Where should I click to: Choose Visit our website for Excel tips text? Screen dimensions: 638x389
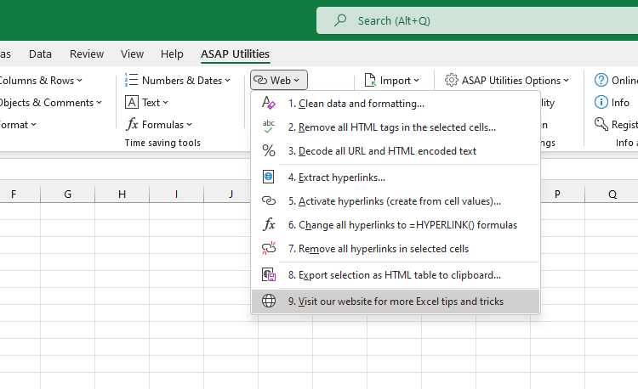[396, 302]
